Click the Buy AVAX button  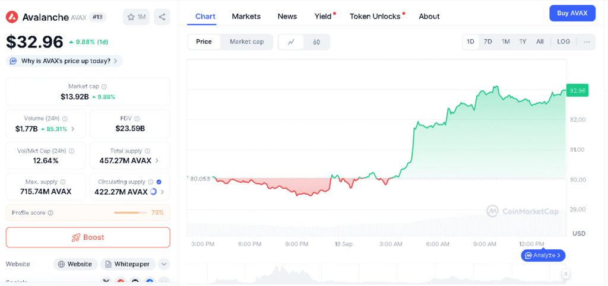click(x=572, y=13)
